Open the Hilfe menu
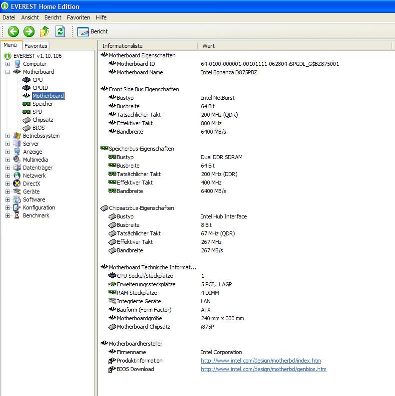395x396 pixels. 101,17
